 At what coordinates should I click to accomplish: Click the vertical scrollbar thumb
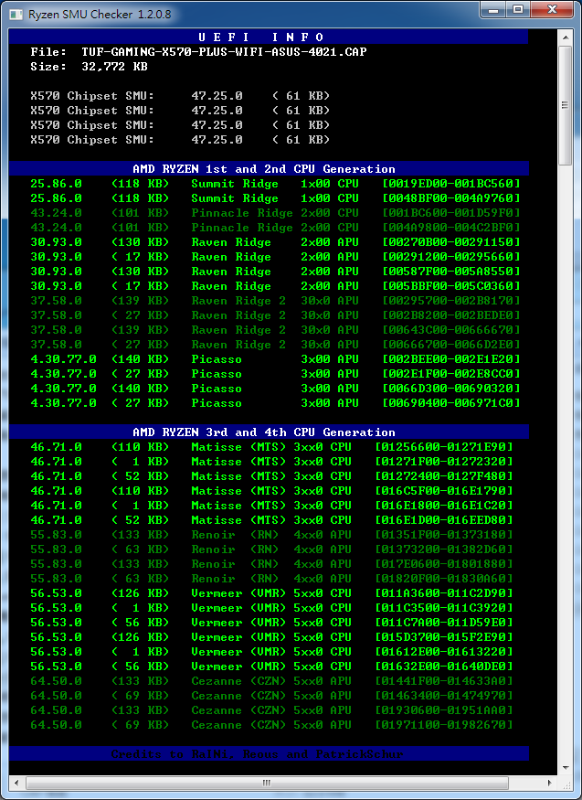point(565,105)
